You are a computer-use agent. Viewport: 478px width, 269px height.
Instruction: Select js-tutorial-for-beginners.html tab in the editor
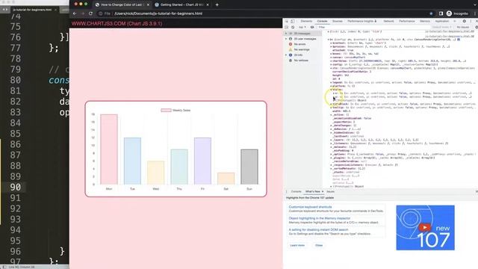pos(32,10)
